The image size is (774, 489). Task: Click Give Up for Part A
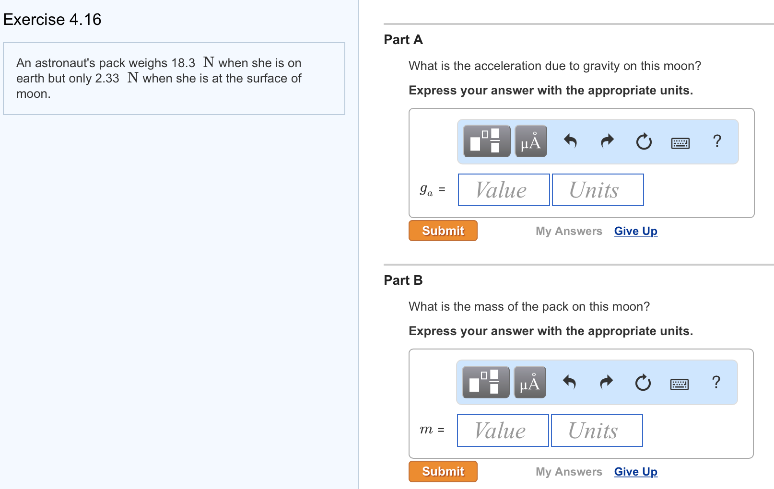[635, 231]
